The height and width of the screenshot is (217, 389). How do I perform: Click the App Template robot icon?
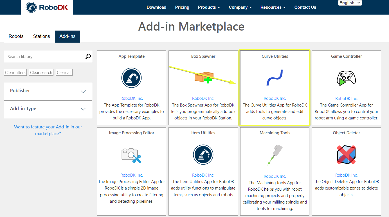click(131, 78)
